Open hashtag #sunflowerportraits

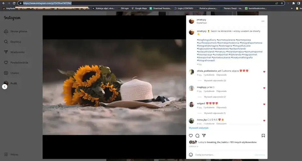coord(207,43)
